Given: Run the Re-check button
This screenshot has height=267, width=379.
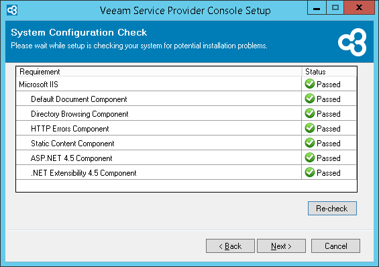Looking at the screenshot, I should [x=332, y=208].
